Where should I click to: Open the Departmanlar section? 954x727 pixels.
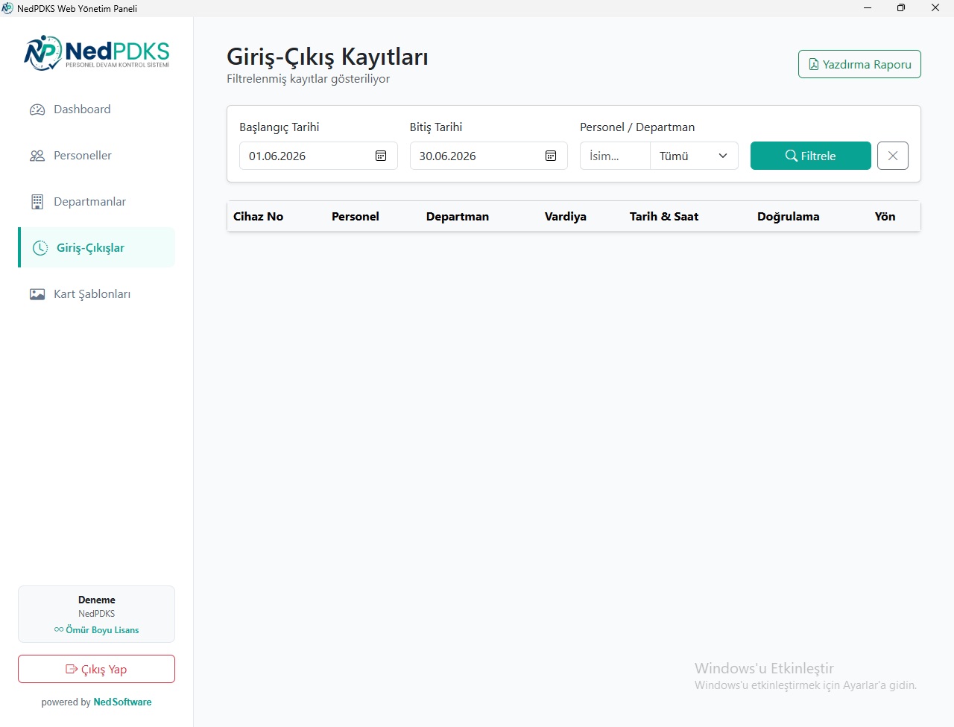point(96,202)
